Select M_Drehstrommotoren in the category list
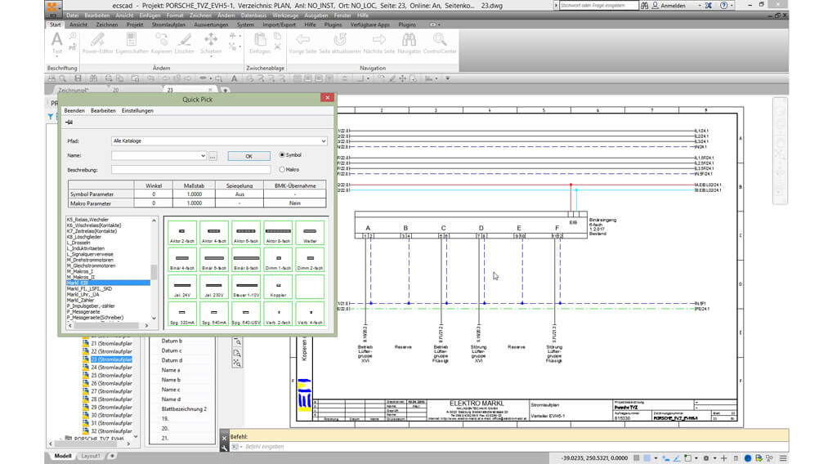 click(92, 260)
